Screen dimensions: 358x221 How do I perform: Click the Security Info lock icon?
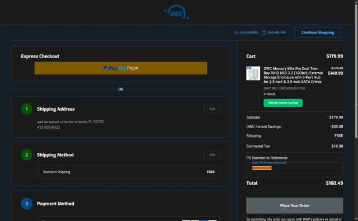[x=264, y=32]
